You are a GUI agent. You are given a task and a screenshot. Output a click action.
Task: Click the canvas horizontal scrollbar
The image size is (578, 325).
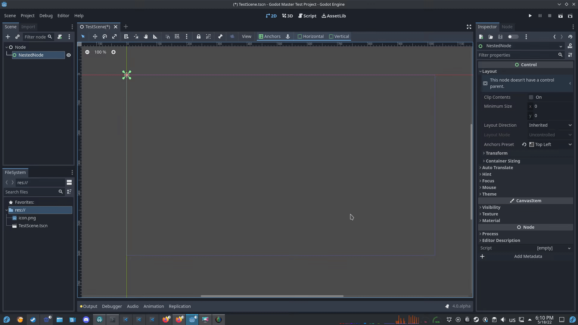(x=272, y=296)
